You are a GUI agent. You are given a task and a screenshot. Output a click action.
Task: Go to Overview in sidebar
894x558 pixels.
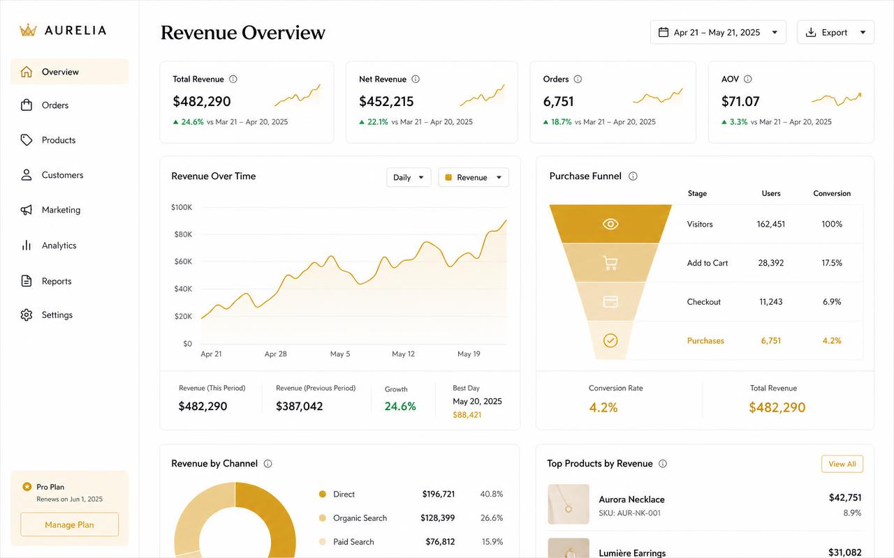[69, 72]
